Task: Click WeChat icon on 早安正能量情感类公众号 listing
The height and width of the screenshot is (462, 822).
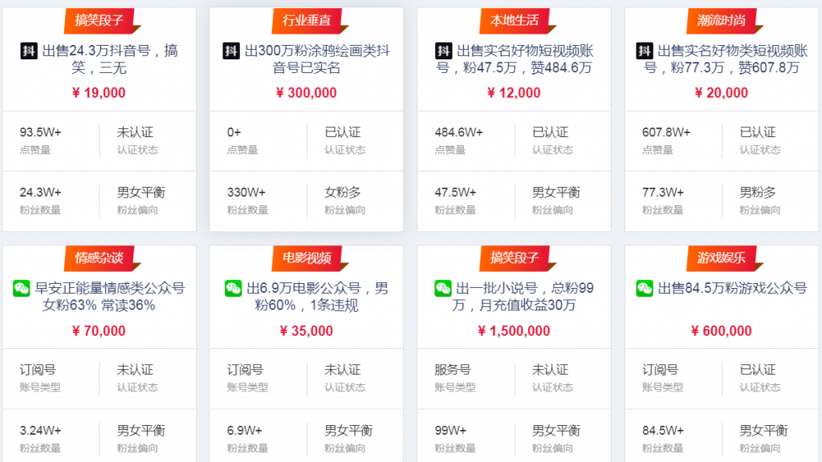Action: (22, 289)
